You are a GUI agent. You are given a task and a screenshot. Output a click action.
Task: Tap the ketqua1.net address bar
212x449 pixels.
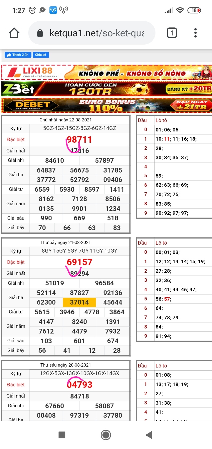[x=92, y=33]
